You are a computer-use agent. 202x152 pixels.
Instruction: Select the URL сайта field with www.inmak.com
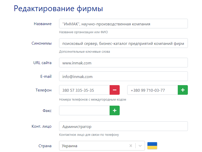click(123, 63)
